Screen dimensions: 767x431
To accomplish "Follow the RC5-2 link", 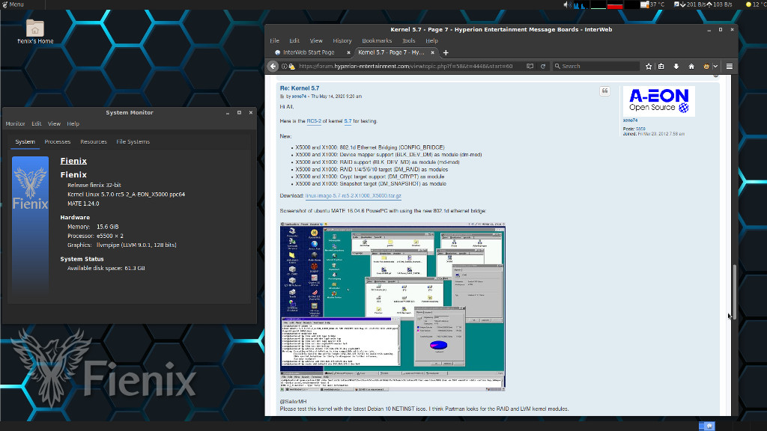I will [x=314, y=121].
